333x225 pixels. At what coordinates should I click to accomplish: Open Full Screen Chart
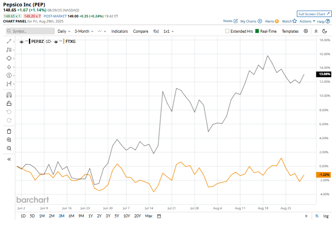point(314,14)
